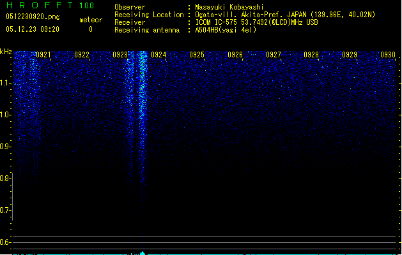The height and width of the screenshot is (255, 402).
Task: Click the observer name Masayuki Kobayashi
Action: [229, 7]
